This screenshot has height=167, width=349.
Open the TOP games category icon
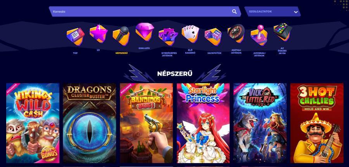(76, 37)
